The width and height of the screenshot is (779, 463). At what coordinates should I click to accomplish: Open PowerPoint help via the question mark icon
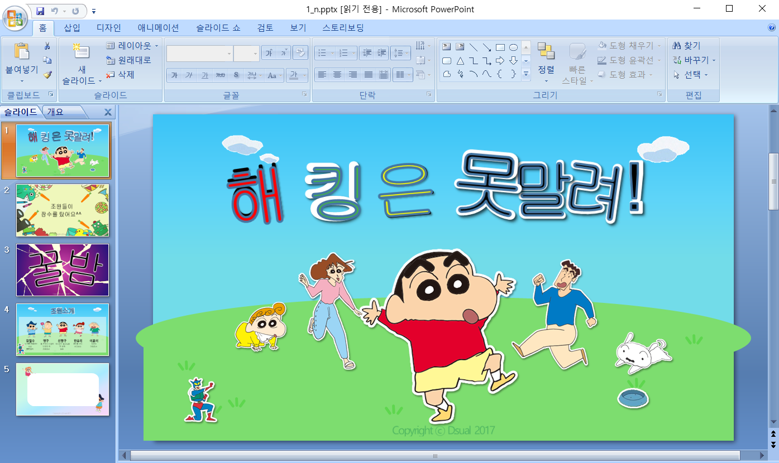coord(772,27)
